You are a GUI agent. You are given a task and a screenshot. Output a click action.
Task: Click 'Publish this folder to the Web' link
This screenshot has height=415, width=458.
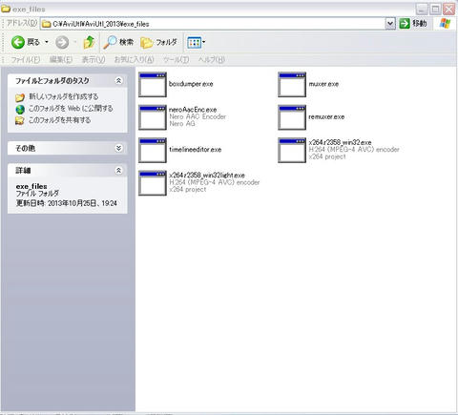(71, 109)
